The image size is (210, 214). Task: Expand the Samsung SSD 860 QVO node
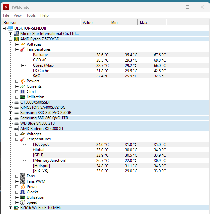[10, 118]
